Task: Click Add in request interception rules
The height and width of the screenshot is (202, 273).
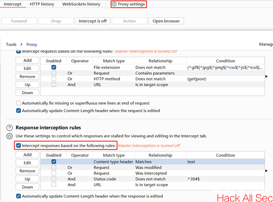Action: [x=27, y=60]
